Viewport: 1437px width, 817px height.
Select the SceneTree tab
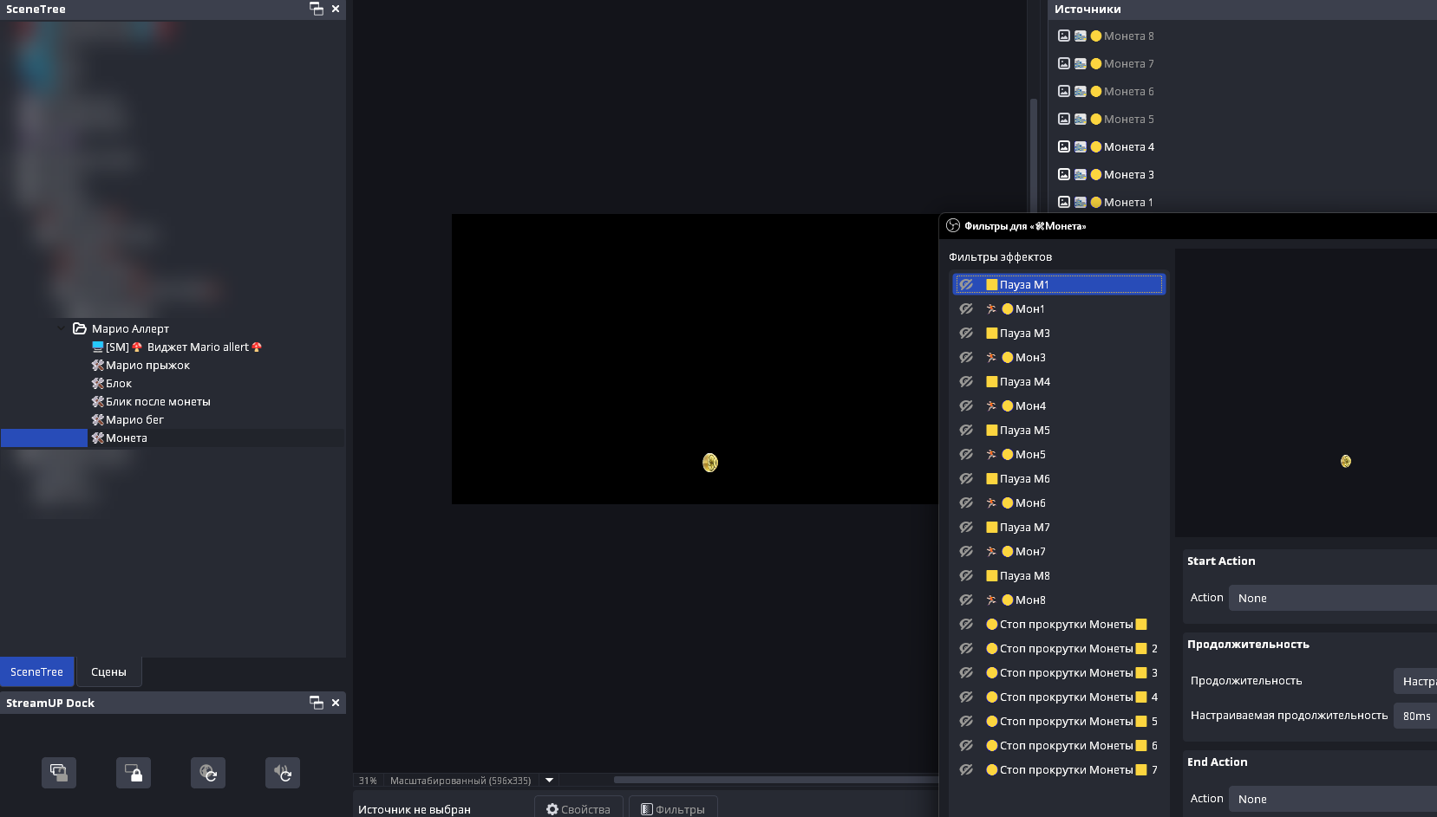pos(36,671)
